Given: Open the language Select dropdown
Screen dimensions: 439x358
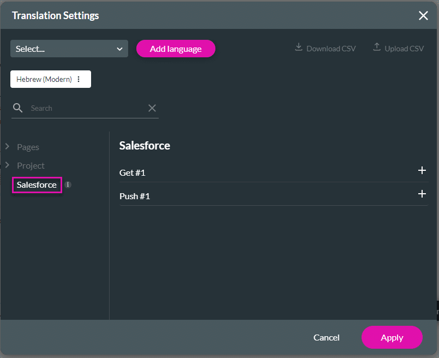Looking at the screenshot, I should [x=69, y=48].
